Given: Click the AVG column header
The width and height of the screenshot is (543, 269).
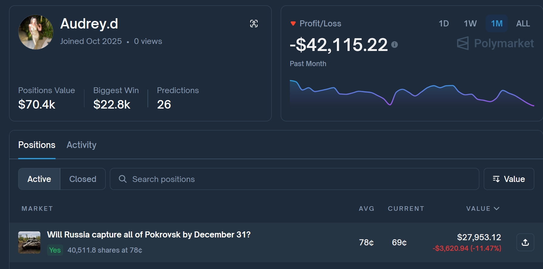Looking at the screenshot, I should coord(367,209).
